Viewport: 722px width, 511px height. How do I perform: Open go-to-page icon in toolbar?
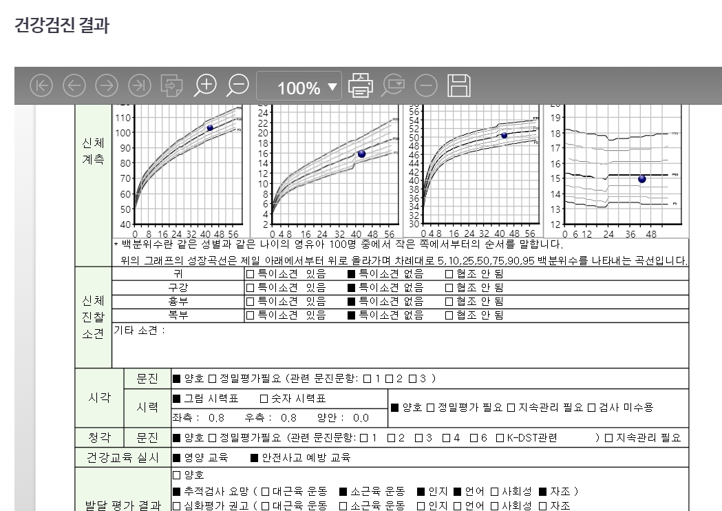pos(171,85)
